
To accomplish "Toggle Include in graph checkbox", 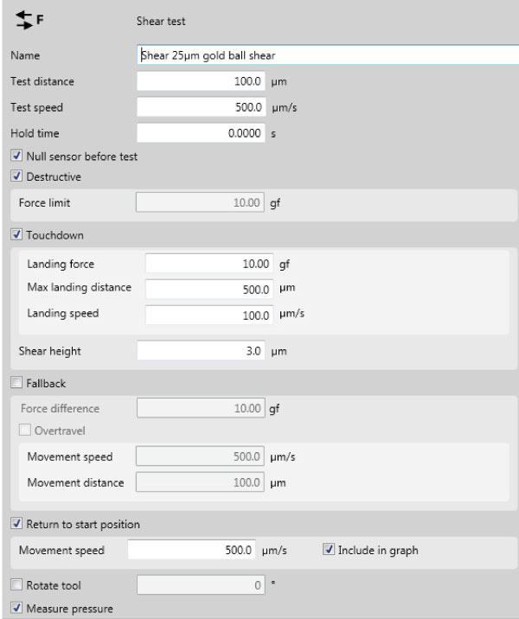I will pos(330,550).
